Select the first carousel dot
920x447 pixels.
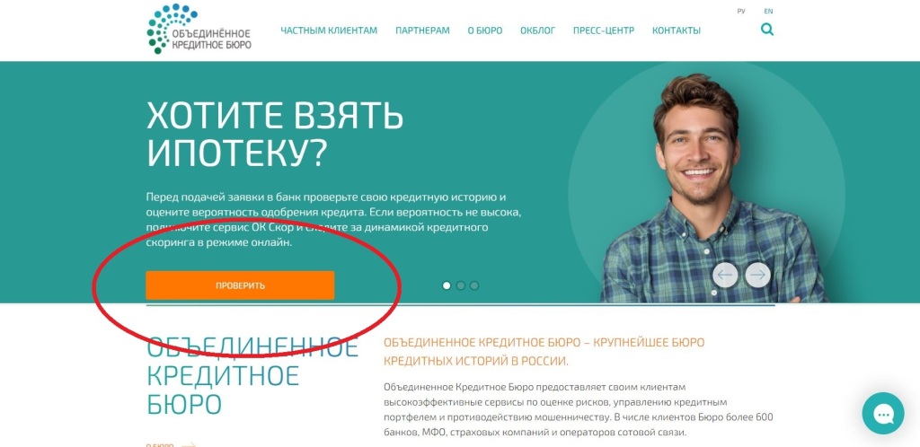[x=447, y=285]
